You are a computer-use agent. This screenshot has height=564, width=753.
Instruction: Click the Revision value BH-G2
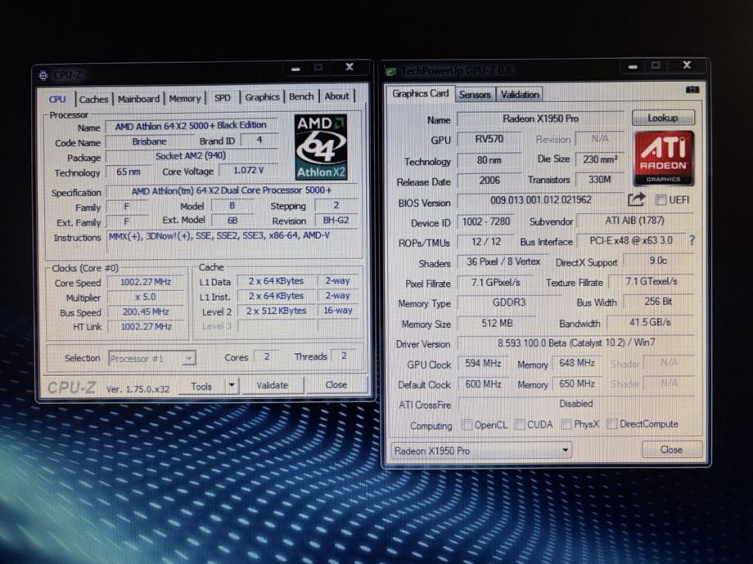click(336, 220)
